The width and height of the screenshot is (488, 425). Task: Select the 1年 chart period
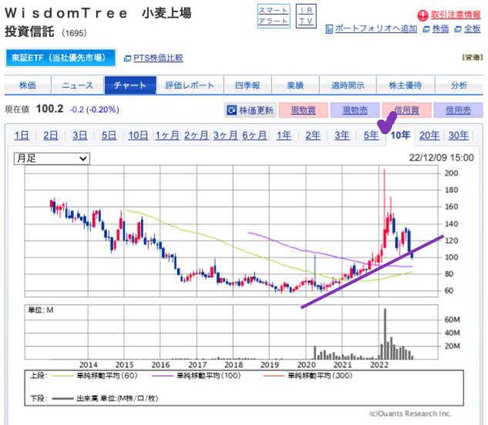[x=284, y=136]
